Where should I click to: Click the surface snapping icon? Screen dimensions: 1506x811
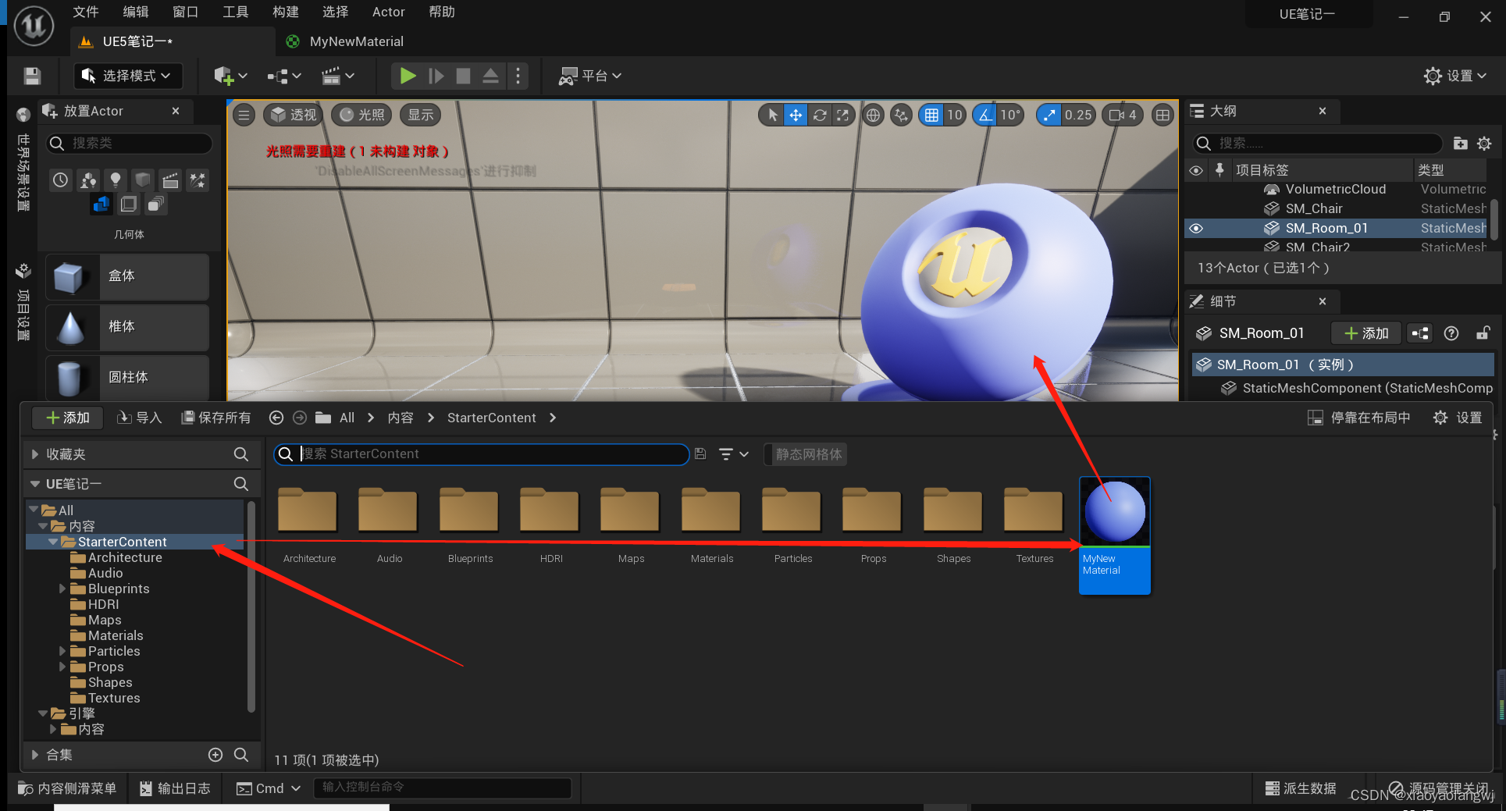pyautogui.click(x=902, y=116)
